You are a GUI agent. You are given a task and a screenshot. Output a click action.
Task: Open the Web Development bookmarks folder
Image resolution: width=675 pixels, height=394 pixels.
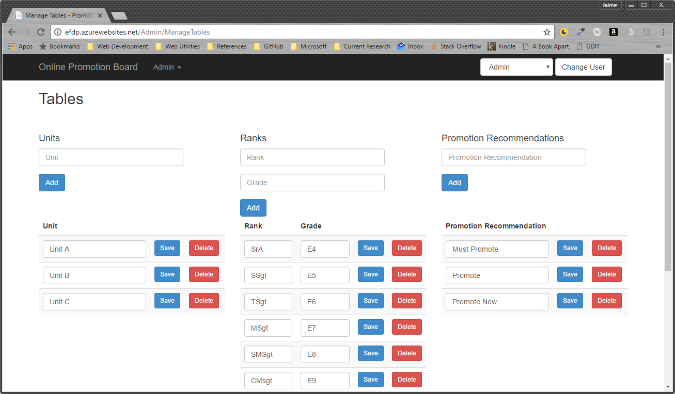[x=118, y=46]
